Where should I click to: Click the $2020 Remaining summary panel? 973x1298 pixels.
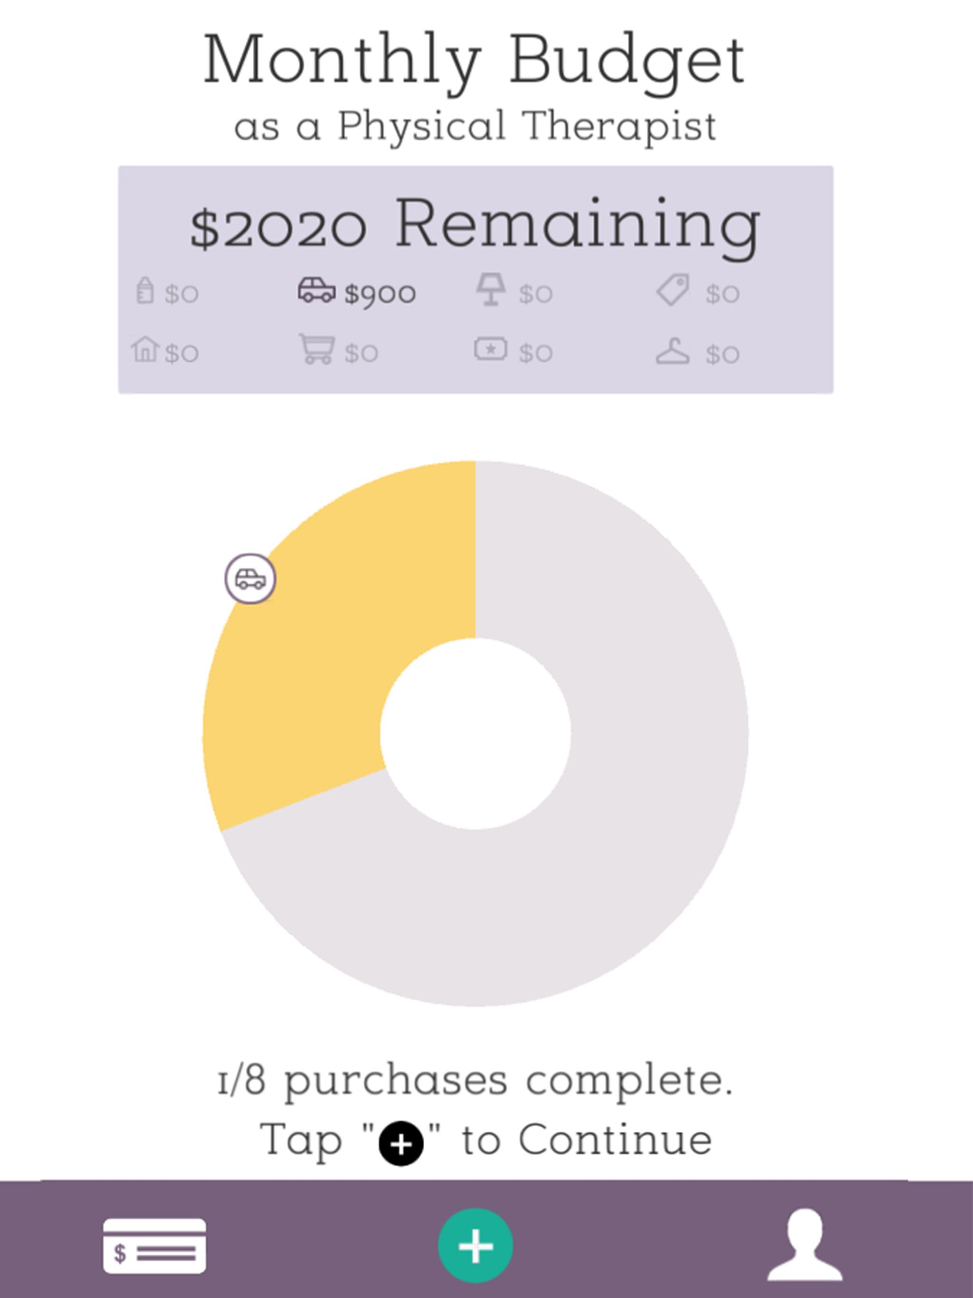pyautogui.click(x=476, y=279)
